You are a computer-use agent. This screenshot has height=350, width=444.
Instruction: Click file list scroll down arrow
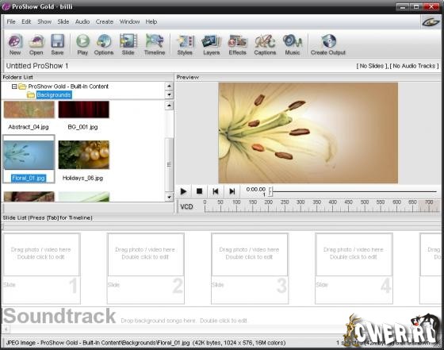pyautogui.click(x=169, y=197)
